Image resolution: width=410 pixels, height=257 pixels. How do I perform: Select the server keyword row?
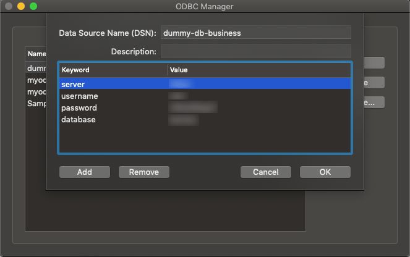pos(205,84)
